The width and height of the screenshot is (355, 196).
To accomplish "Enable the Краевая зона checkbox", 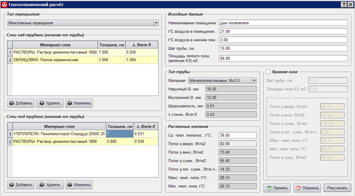I will (268, 72).
